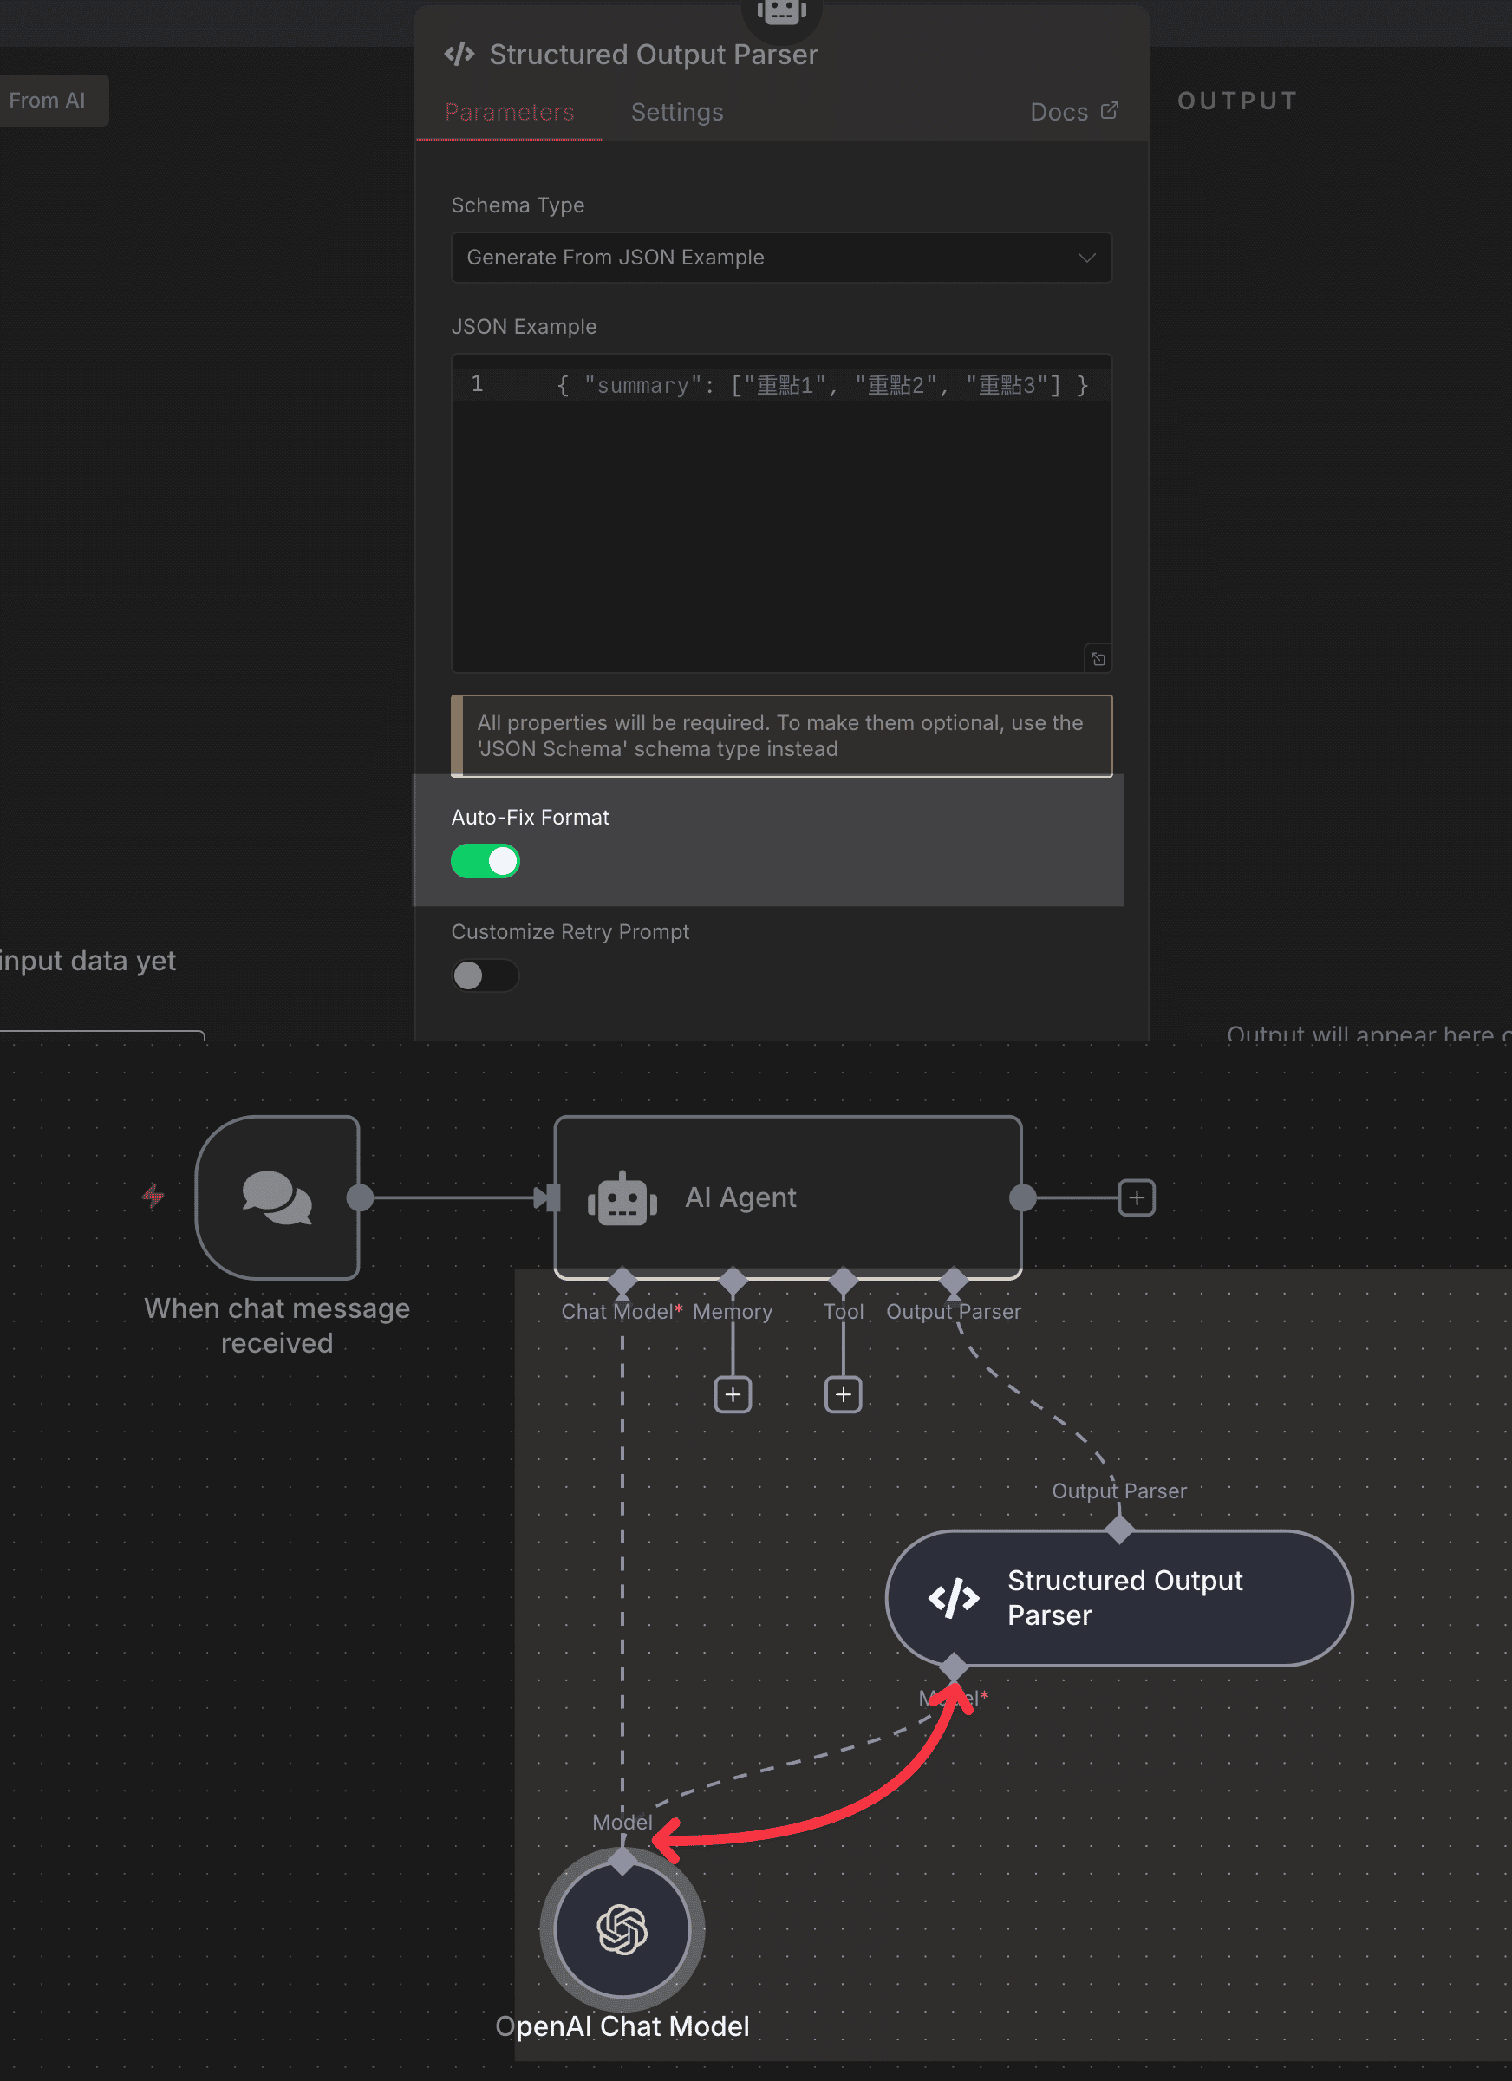Click the expand editor icon in the JSON Example field
1512x2081 pixels.
coord(1098,659)
